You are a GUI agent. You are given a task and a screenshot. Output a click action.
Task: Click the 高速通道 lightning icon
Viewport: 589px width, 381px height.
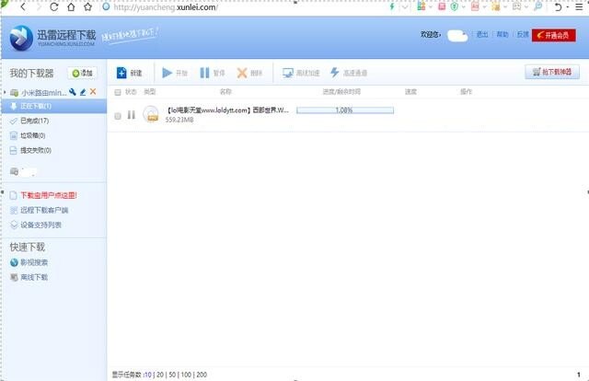tap(334, 72)
